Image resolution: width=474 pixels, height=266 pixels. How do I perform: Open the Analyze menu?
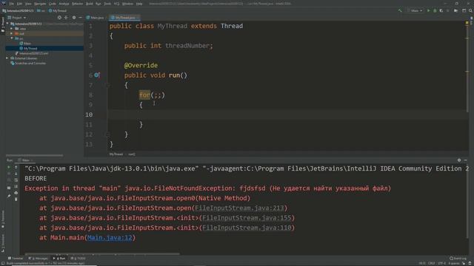point(64,4)
